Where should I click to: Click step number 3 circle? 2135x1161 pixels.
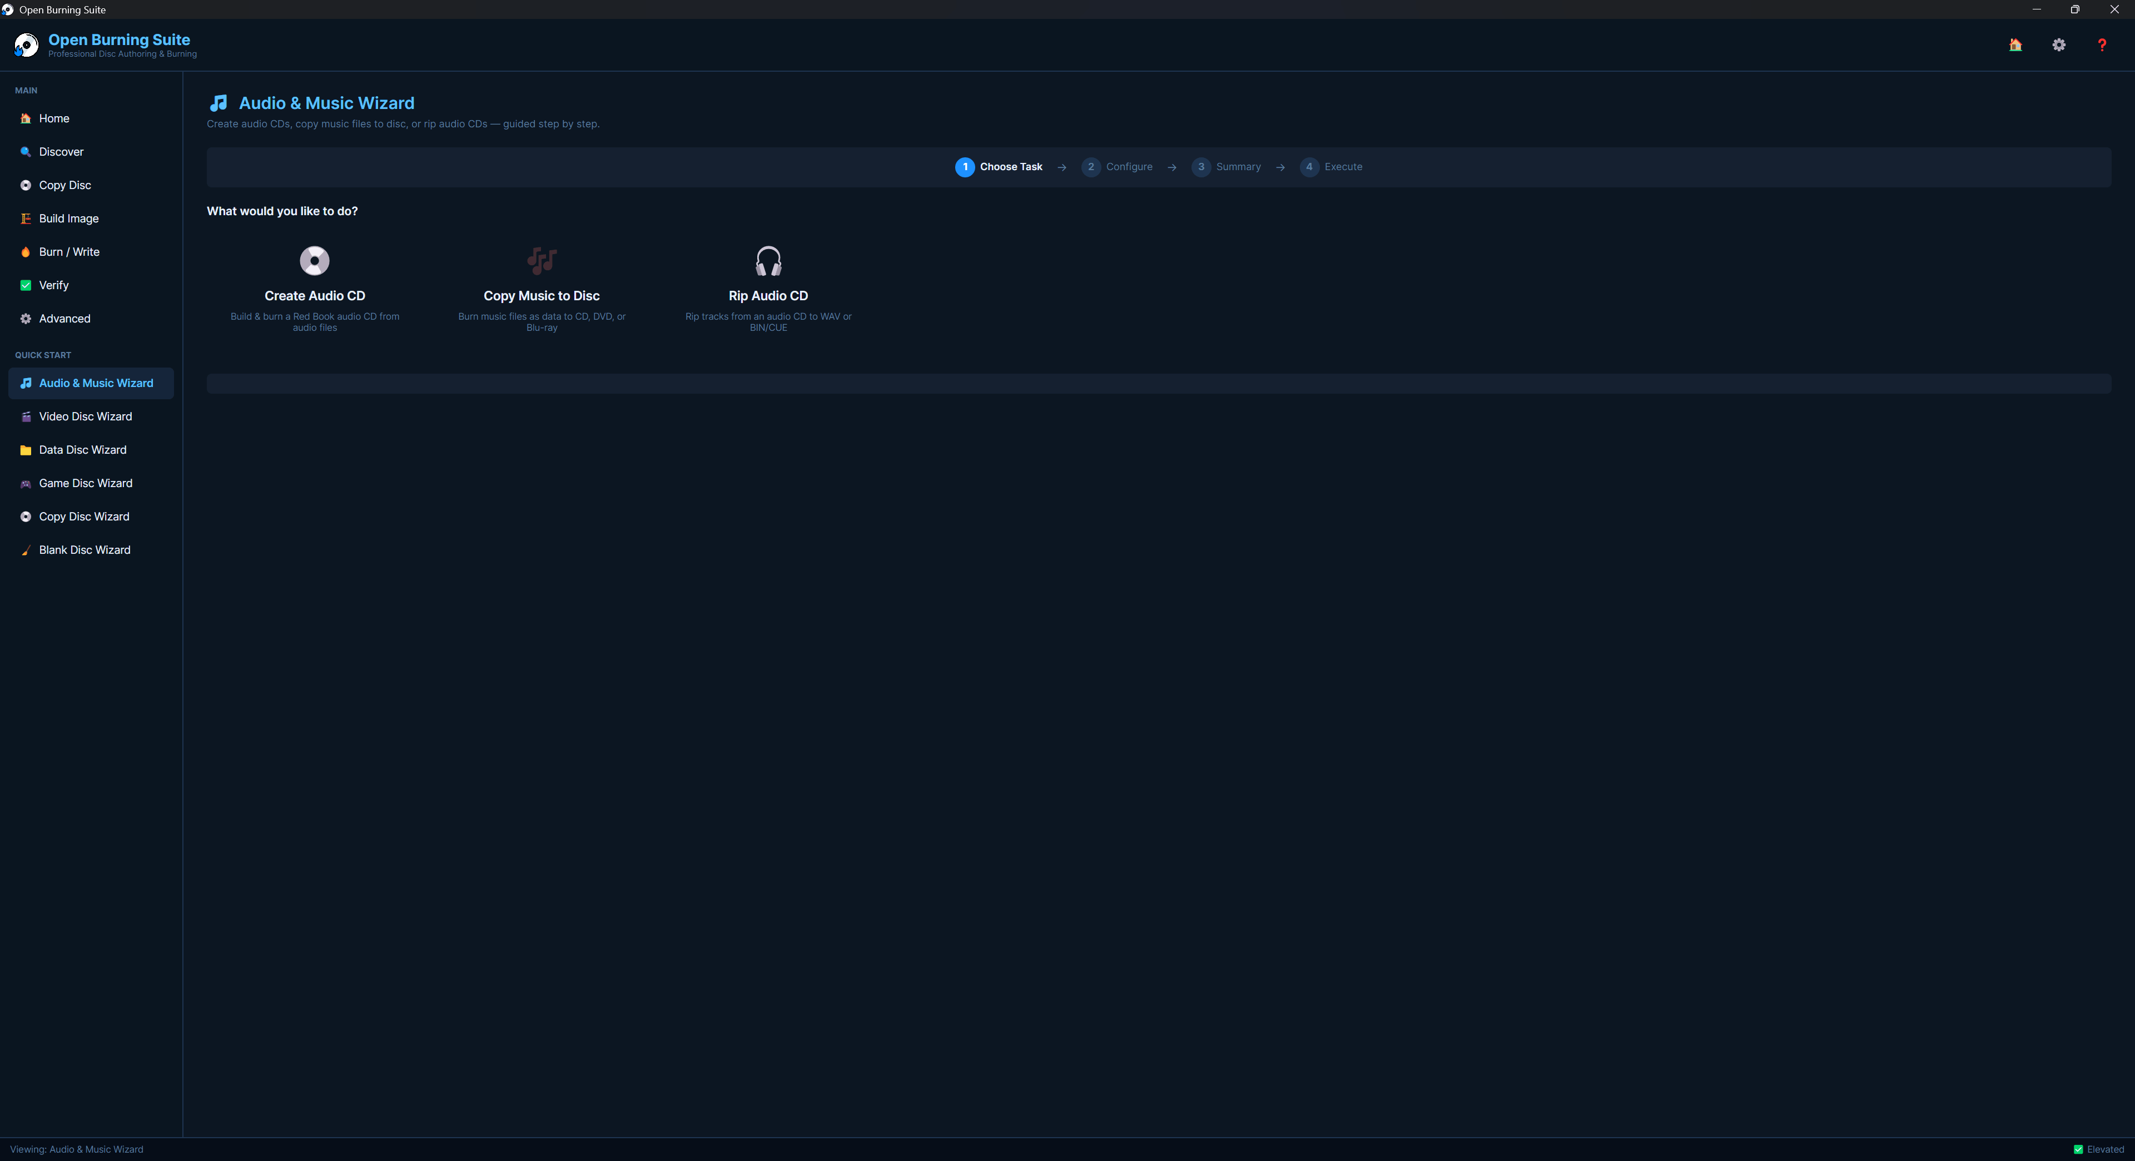coord(1201,167)
